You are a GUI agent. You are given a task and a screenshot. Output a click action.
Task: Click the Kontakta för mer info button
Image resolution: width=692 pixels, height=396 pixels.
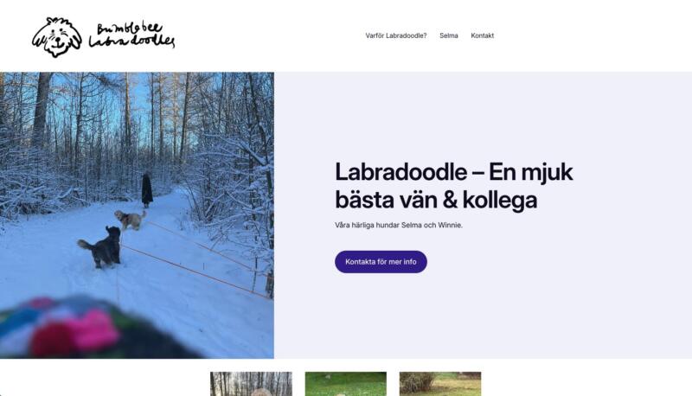(x=381, y=262)
